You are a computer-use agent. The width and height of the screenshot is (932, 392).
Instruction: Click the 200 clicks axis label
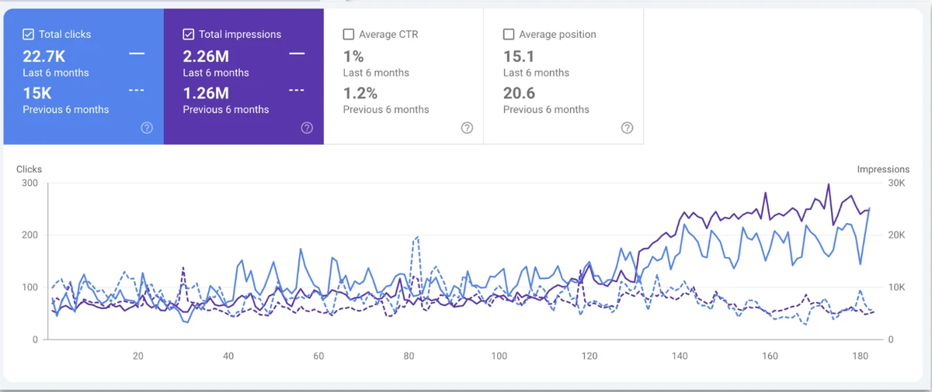click(x=29, y=235)
